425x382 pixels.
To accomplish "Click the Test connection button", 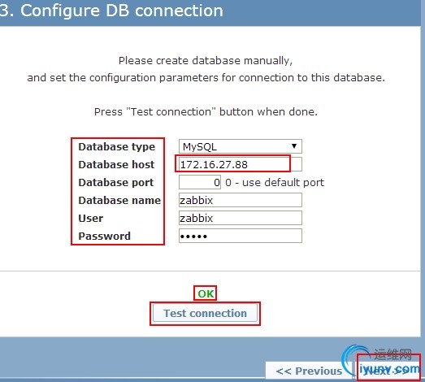I will point(205,314).
